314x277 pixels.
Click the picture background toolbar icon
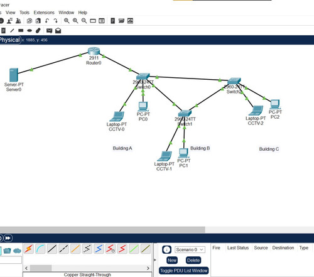130,21
